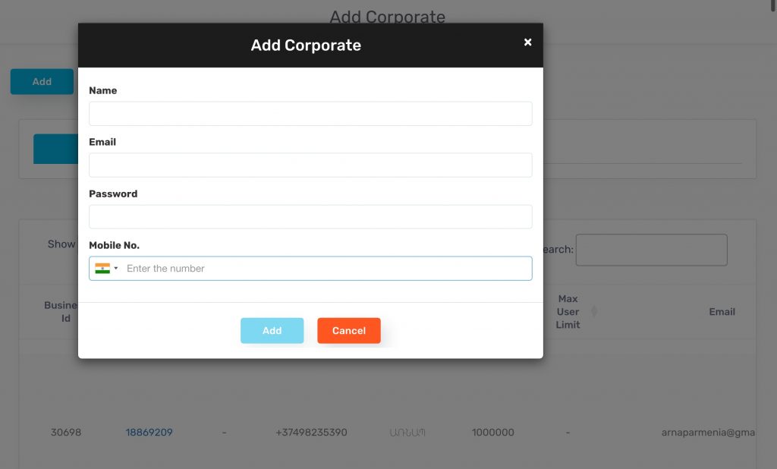Click the background Add button behind dialog
Screen dimensions: 777x469
point(42,82)
